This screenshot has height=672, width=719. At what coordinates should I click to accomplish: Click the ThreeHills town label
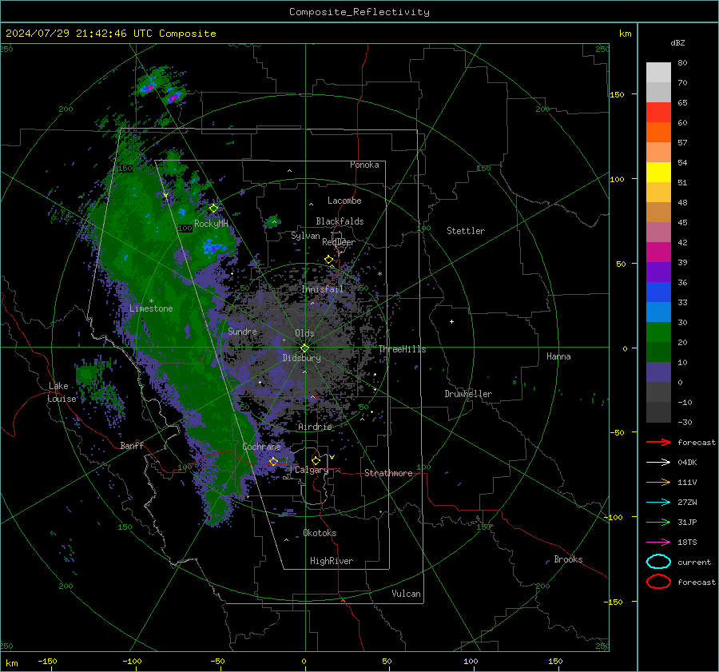tap(402, 349)
